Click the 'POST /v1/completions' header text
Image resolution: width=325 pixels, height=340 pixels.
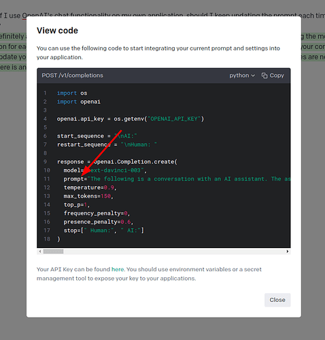(72, 76)
